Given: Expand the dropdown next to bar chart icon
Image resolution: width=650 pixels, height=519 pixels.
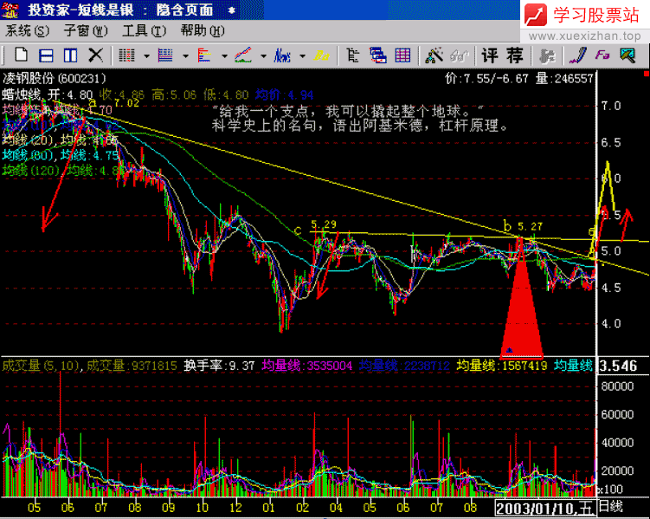Looking at the screenshot, I should click(x=224, y=56).
